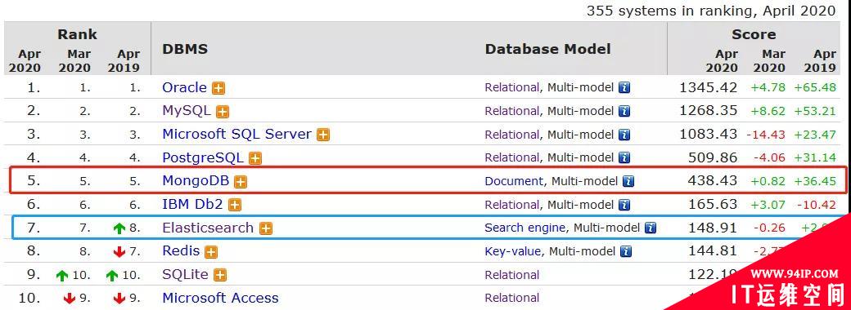The image size is (851, 310).
Task: Open the info icon in PostgreSQL's row
Action: click(624, 157)
